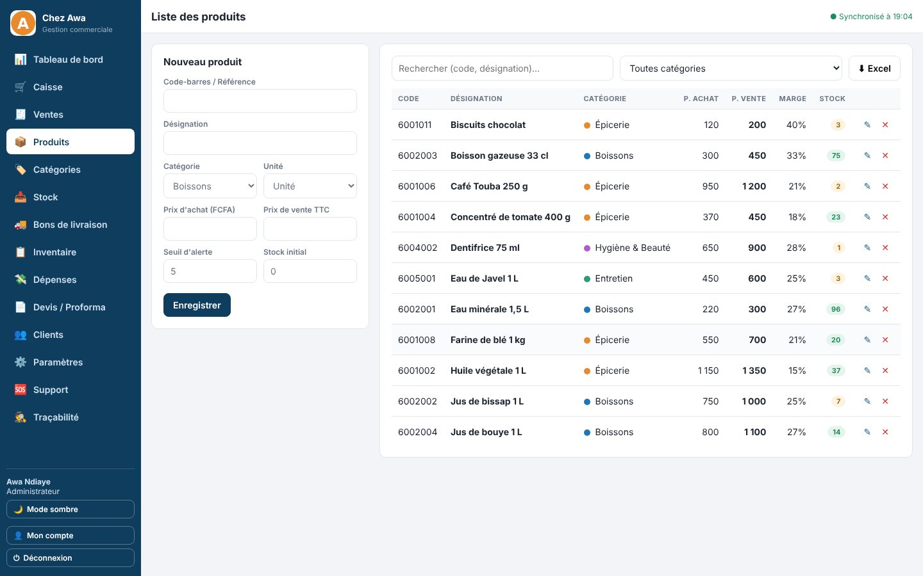The image size is (923, 576).
Task: Open Traçabilité in the sidebar
Action: (x=71, y=417)
